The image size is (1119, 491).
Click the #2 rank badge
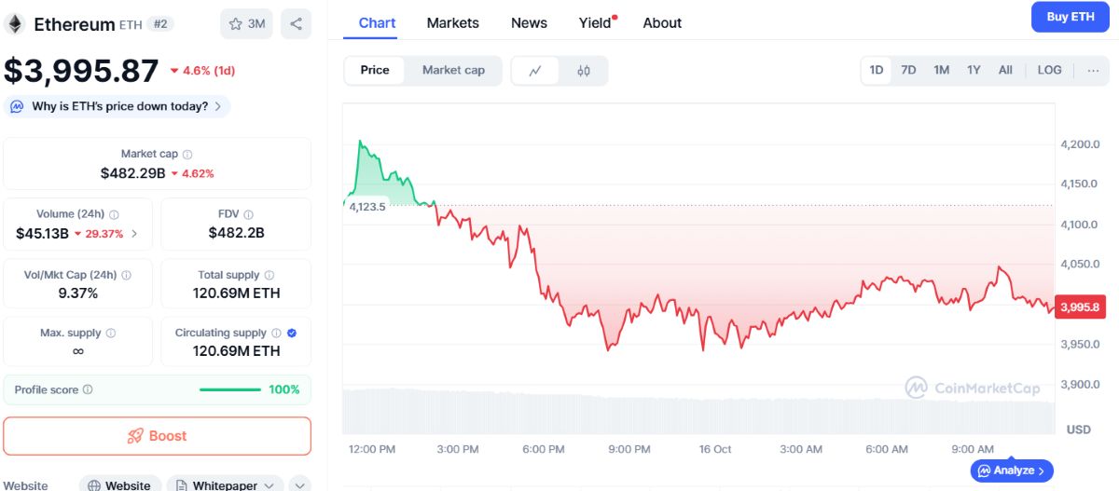(159, 25)
